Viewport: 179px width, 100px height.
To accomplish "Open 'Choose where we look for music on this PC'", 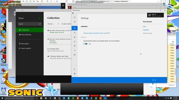I will (x=96, y=33).
